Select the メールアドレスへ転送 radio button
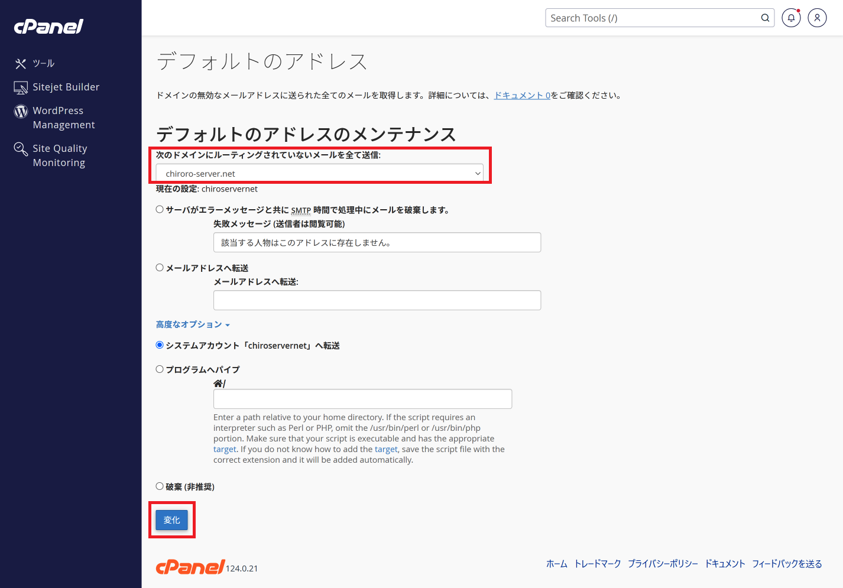 160,268
